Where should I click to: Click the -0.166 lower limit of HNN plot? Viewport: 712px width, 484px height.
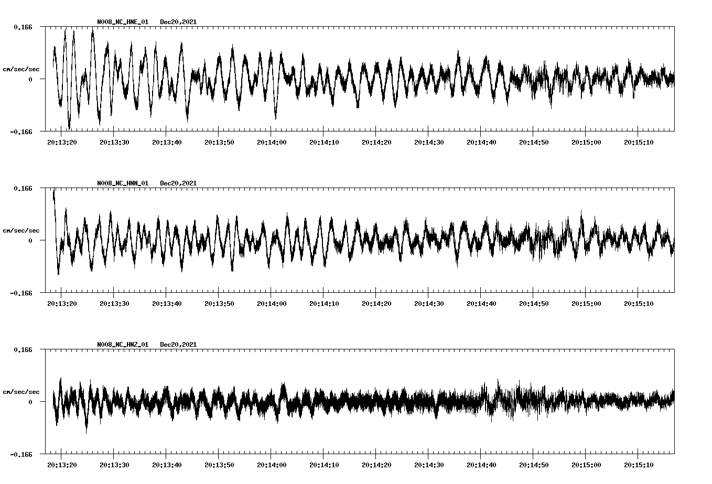21,293
